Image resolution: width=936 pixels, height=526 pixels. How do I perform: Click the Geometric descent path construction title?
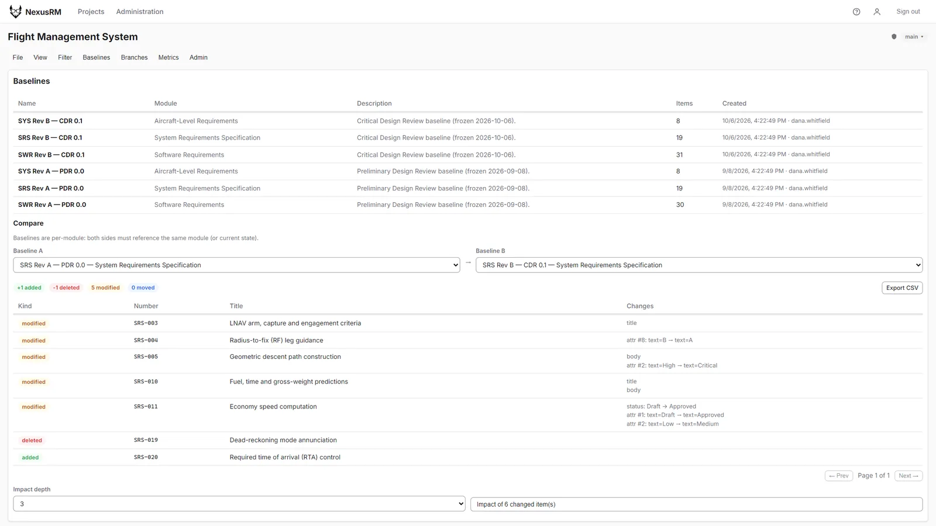coord(285,357)
